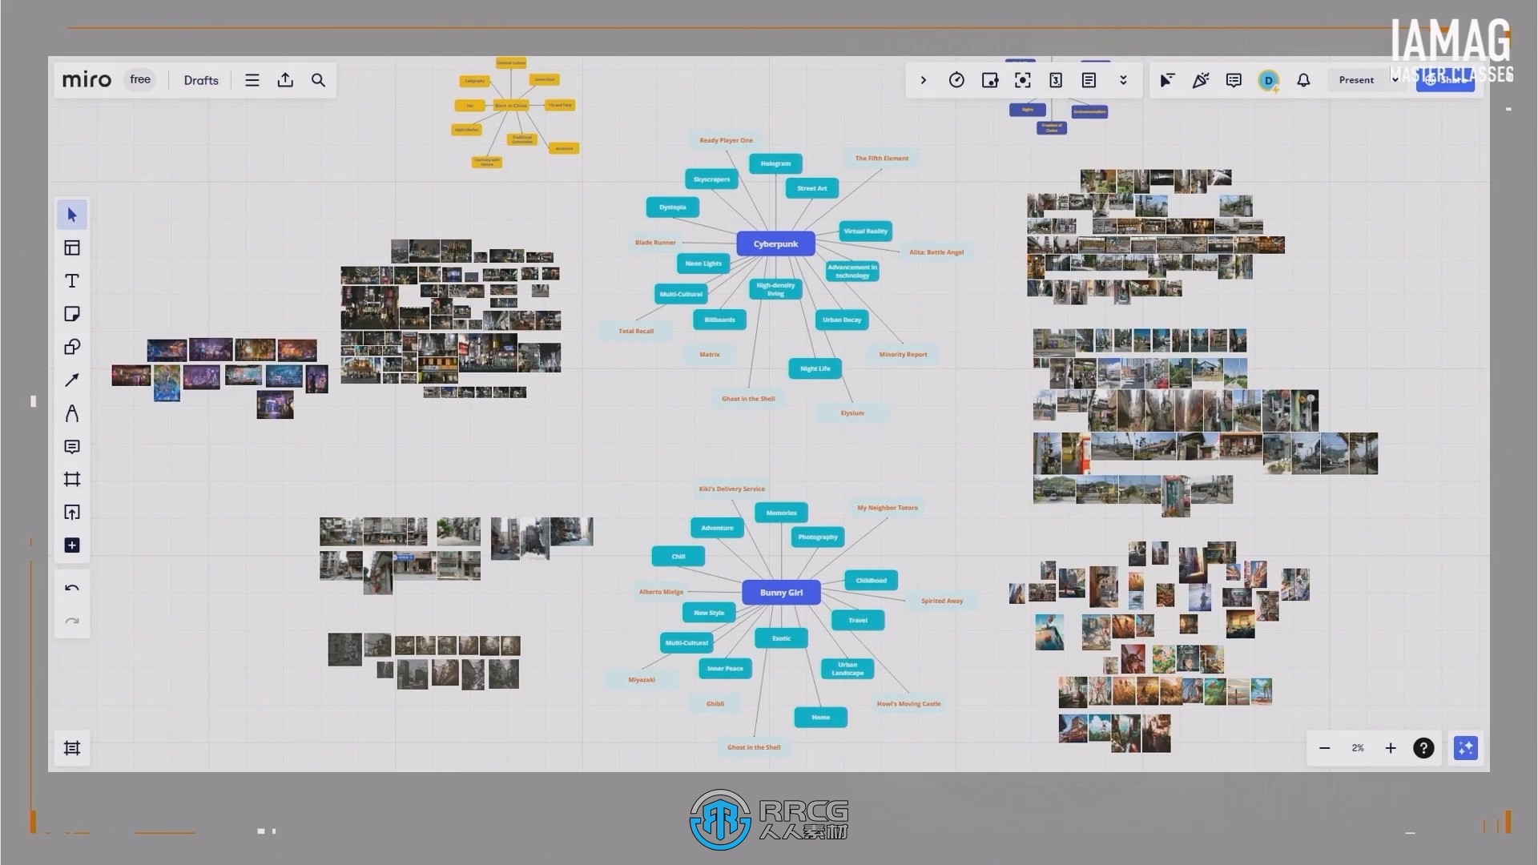This screenshot has height=865, width=1538.
Task: Open the timer tool
Action: [956, 80]
